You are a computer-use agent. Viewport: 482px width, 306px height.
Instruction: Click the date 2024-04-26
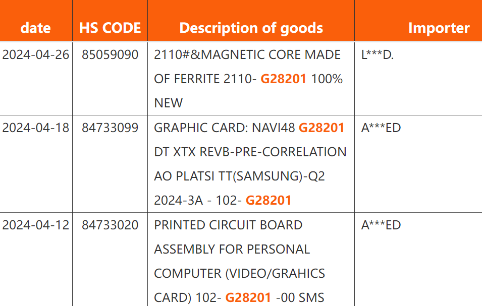point(36,55)
